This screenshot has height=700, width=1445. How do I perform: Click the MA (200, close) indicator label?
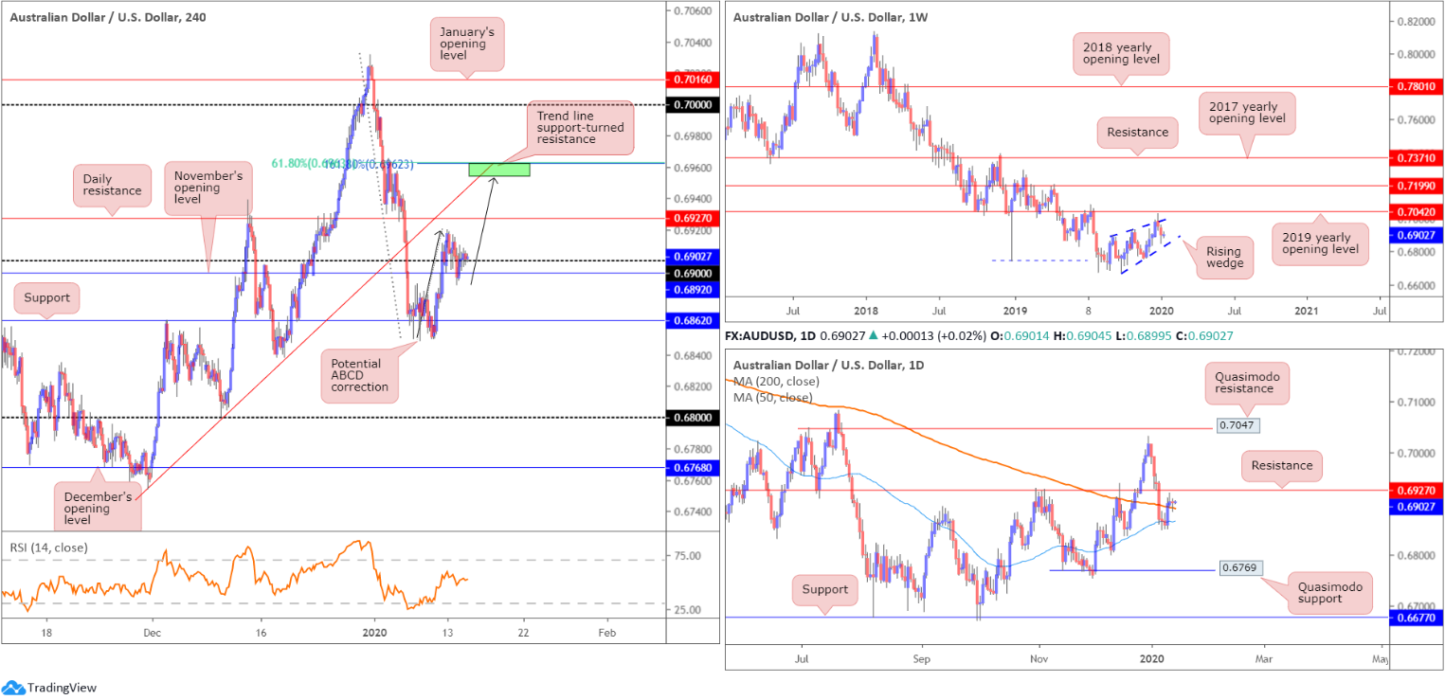point(777,382)
